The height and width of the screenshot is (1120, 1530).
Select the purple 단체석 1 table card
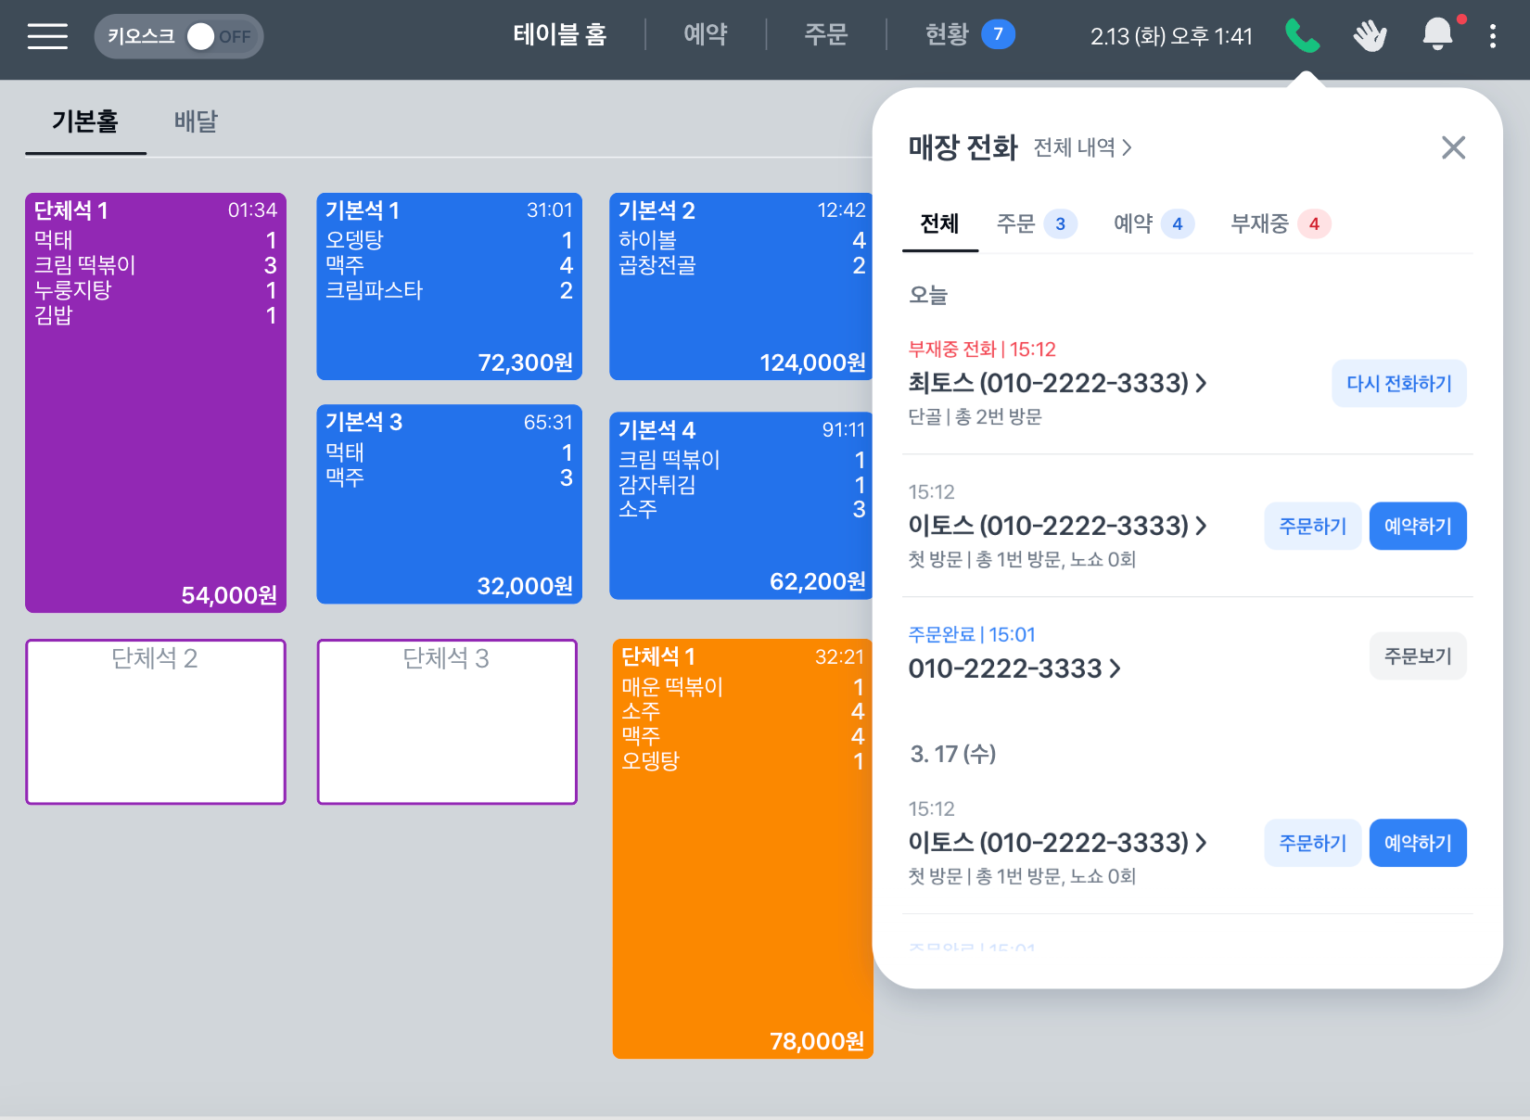[x=156, y=402]
